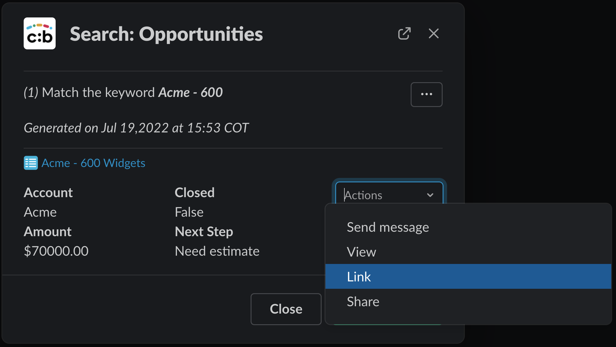Click inside the Actions select field

pyautogui.click(x=382, y=195)
